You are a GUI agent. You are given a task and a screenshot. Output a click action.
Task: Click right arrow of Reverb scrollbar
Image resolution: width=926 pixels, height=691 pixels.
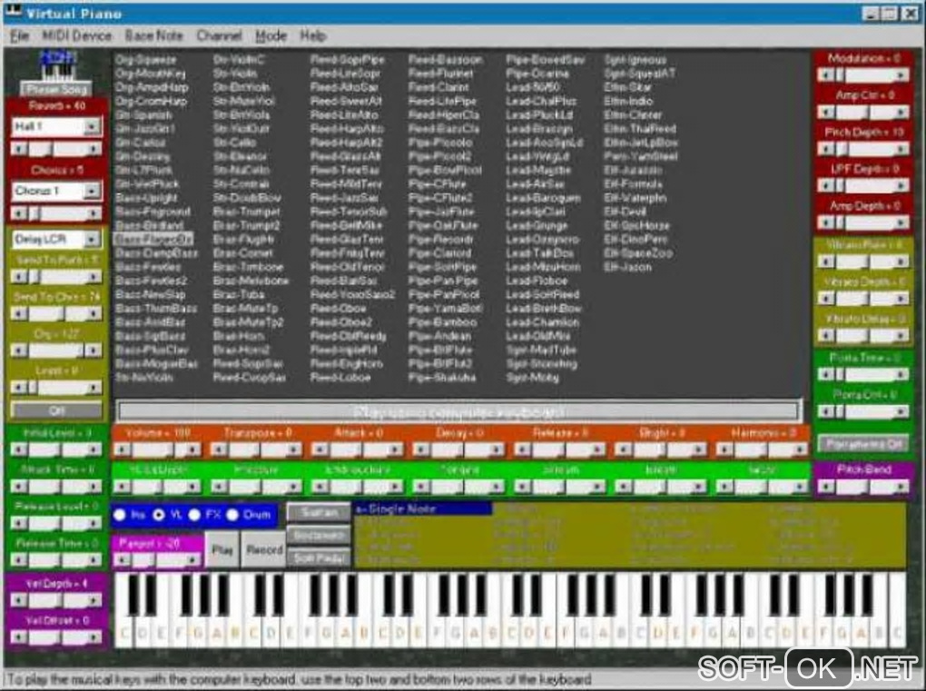[x=94, y=149]
